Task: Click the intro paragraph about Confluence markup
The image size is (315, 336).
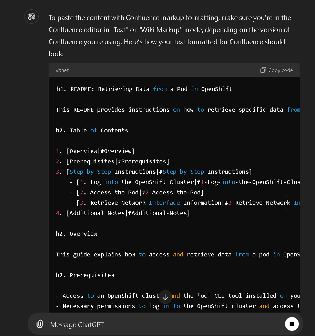Action: click(170, 35)
